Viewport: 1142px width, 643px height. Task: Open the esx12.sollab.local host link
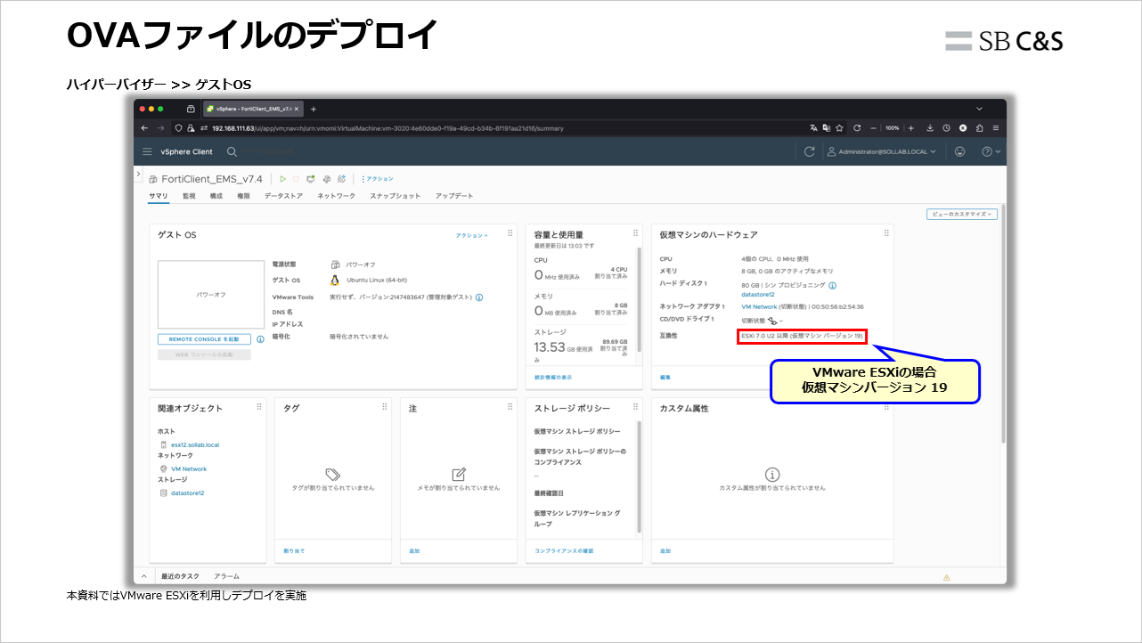pyautogui.click(x=195, y=444)
